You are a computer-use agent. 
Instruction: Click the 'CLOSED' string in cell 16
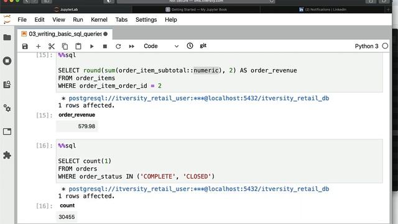[197, 177]
